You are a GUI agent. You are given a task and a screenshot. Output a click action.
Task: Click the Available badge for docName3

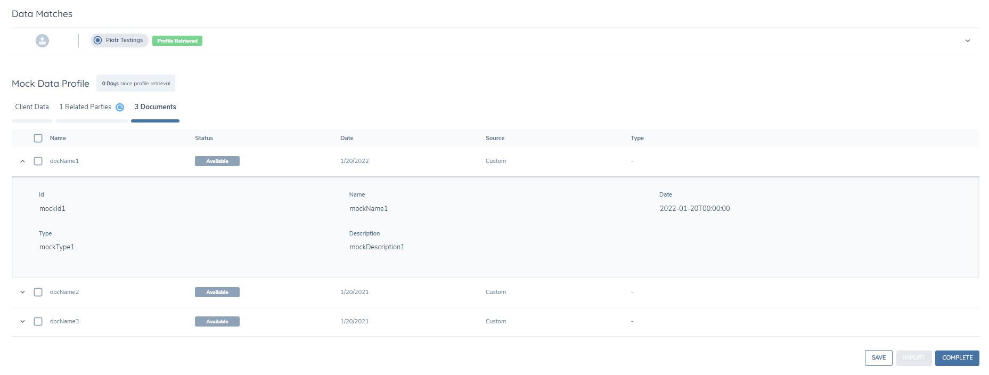click(x=217, y=321)
